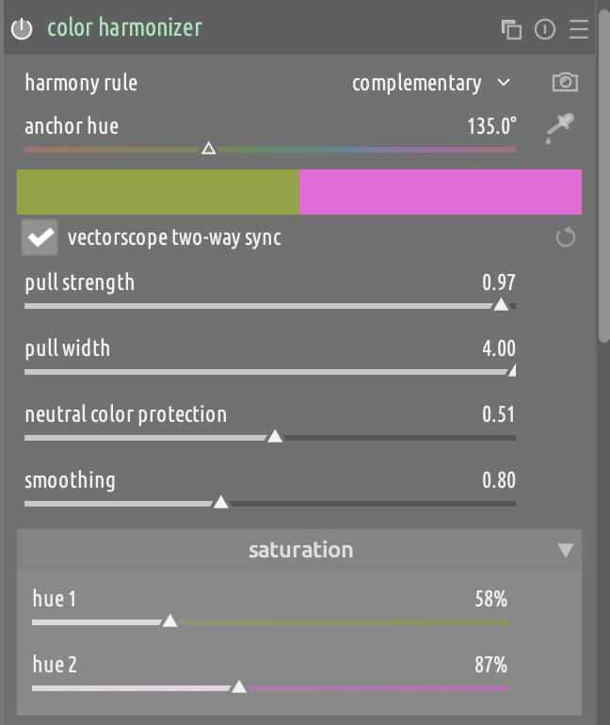This screenshot has height=725, width=610.
Task: Click the neutral color protection slider
Action: click(x=269, y=437)
